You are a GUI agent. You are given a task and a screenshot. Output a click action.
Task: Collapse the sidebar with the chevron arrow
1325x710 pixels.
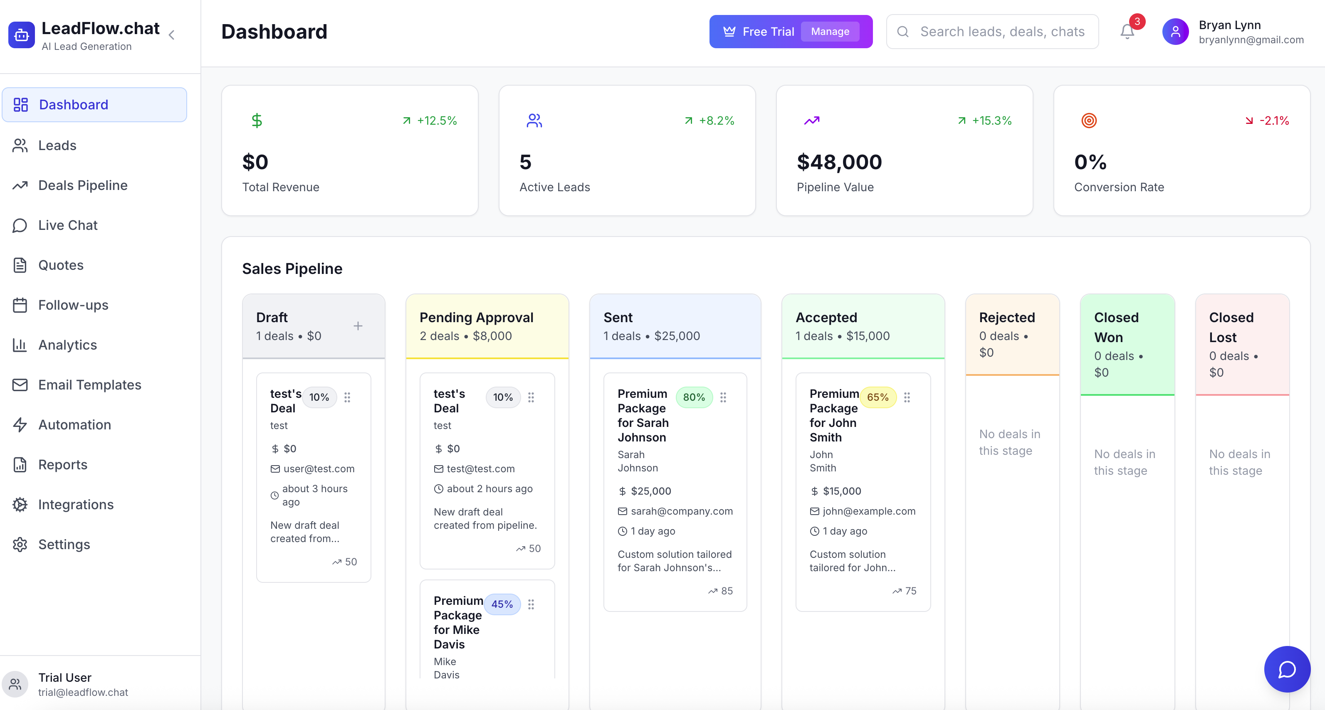(172, 35)
